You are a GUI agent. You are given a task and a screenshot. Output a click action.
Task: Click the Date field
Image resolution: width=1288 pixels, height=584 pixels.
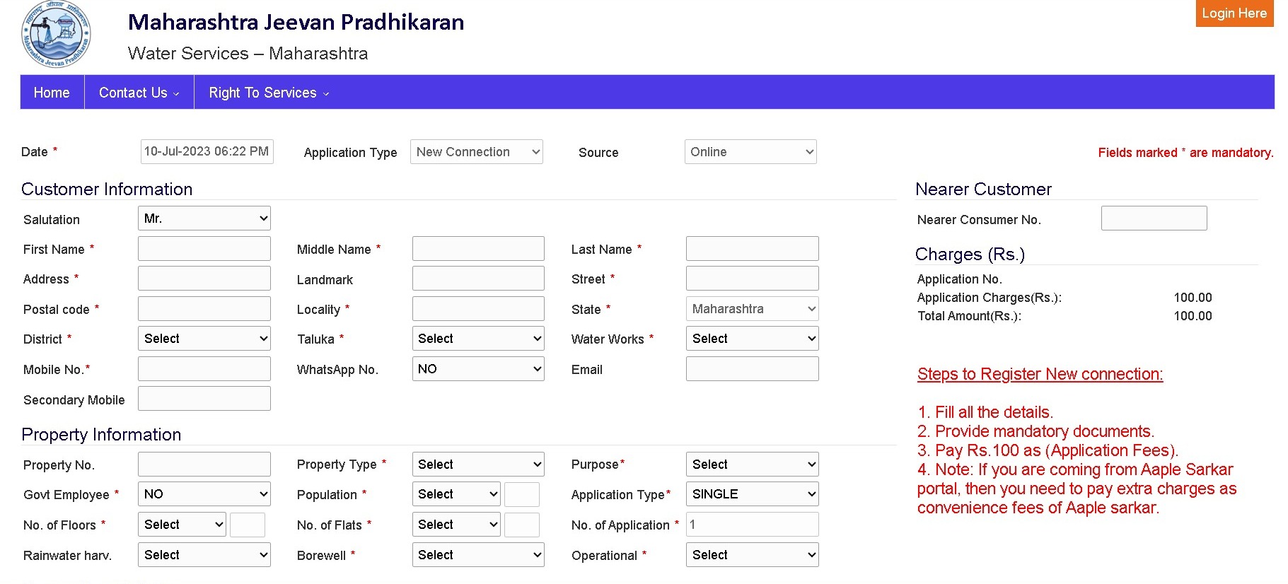pyautogui.click(x=207, y=152)
